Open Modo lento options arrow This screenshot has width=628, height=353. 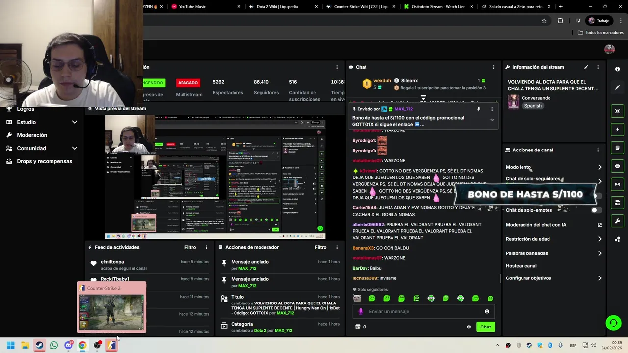600,167
